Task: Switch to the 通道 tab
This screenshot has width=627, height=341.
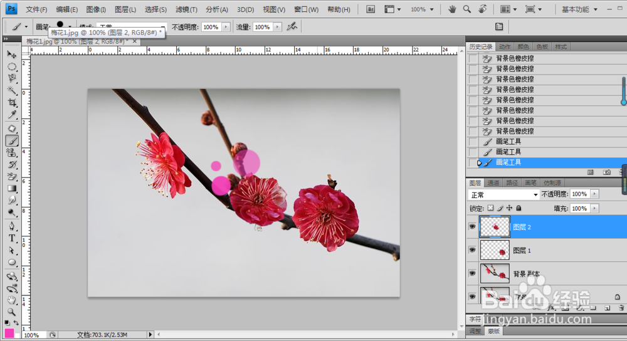Action: [x=493, y=182]
